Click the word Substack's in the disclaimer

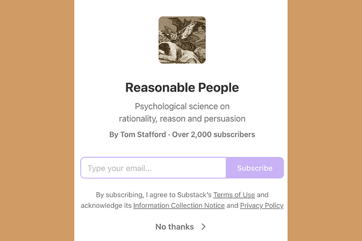pos(194,195)
